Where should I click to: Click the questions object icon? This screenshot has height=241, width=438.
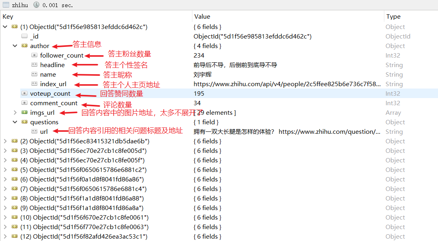[25, 121]
